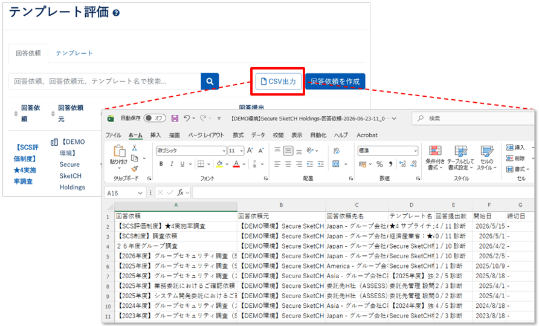The width and height of the screenshot is (539, 326).
Task: Click the Increase Decimal icon
Action: pos(402,164)
